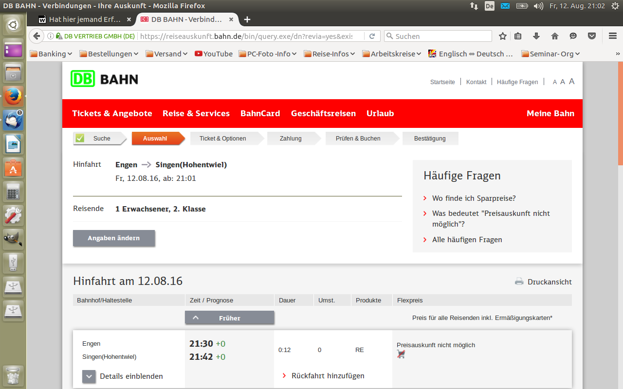Open the Banking bookmarks folder dropdown
Screen dimensions: 623x389
pyautogui.click(x=51, y=54)
